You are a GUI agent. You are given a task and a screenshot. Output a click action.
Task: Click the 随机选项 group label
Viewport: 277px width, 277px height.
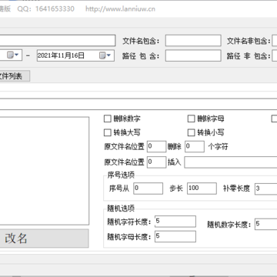121,208
